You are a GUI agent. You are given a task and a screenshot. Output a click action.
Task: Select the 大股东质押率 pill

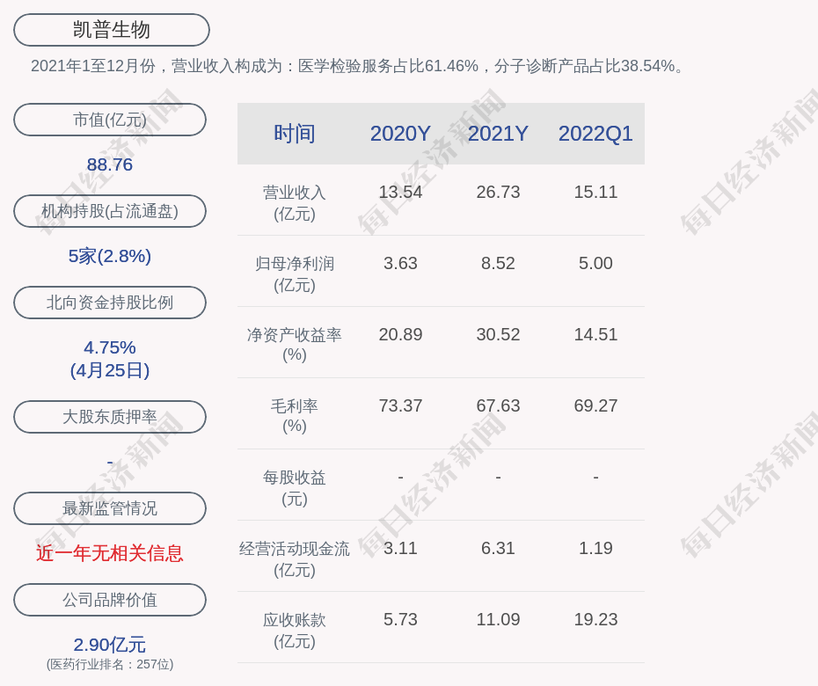coord(110,416)
